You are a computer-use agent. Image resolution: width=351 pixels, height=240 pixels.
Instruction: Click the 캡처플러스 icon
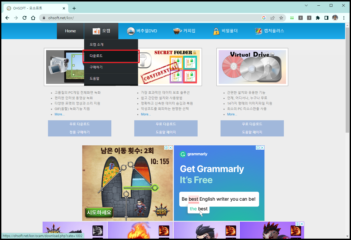pyautogui.click(x=258, y=31)
